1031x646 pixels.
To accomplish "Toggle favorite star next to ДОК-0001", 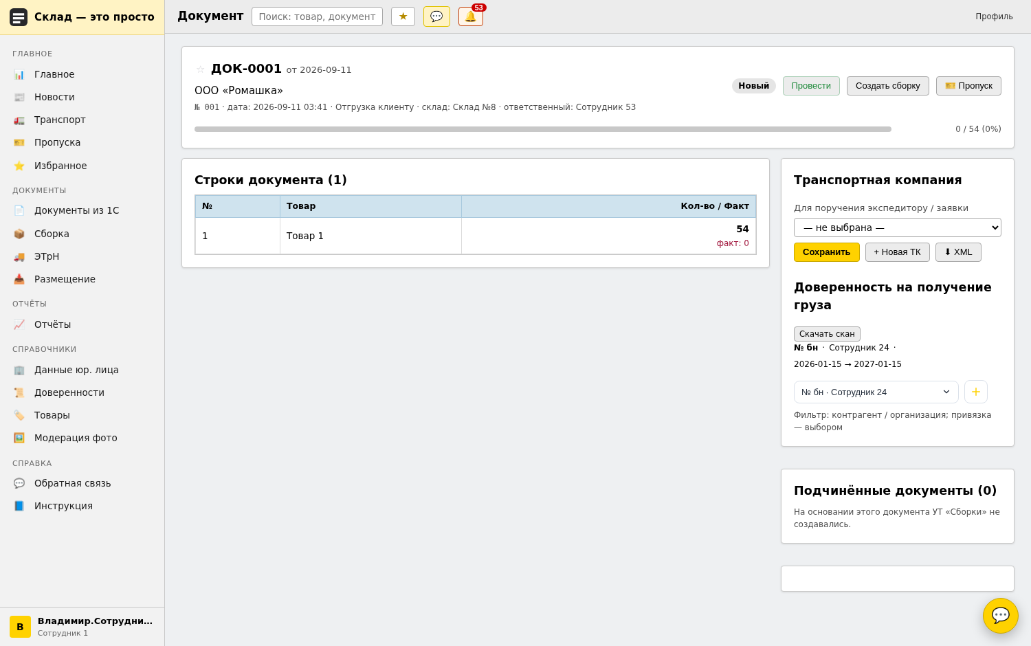I will [201, 69].
